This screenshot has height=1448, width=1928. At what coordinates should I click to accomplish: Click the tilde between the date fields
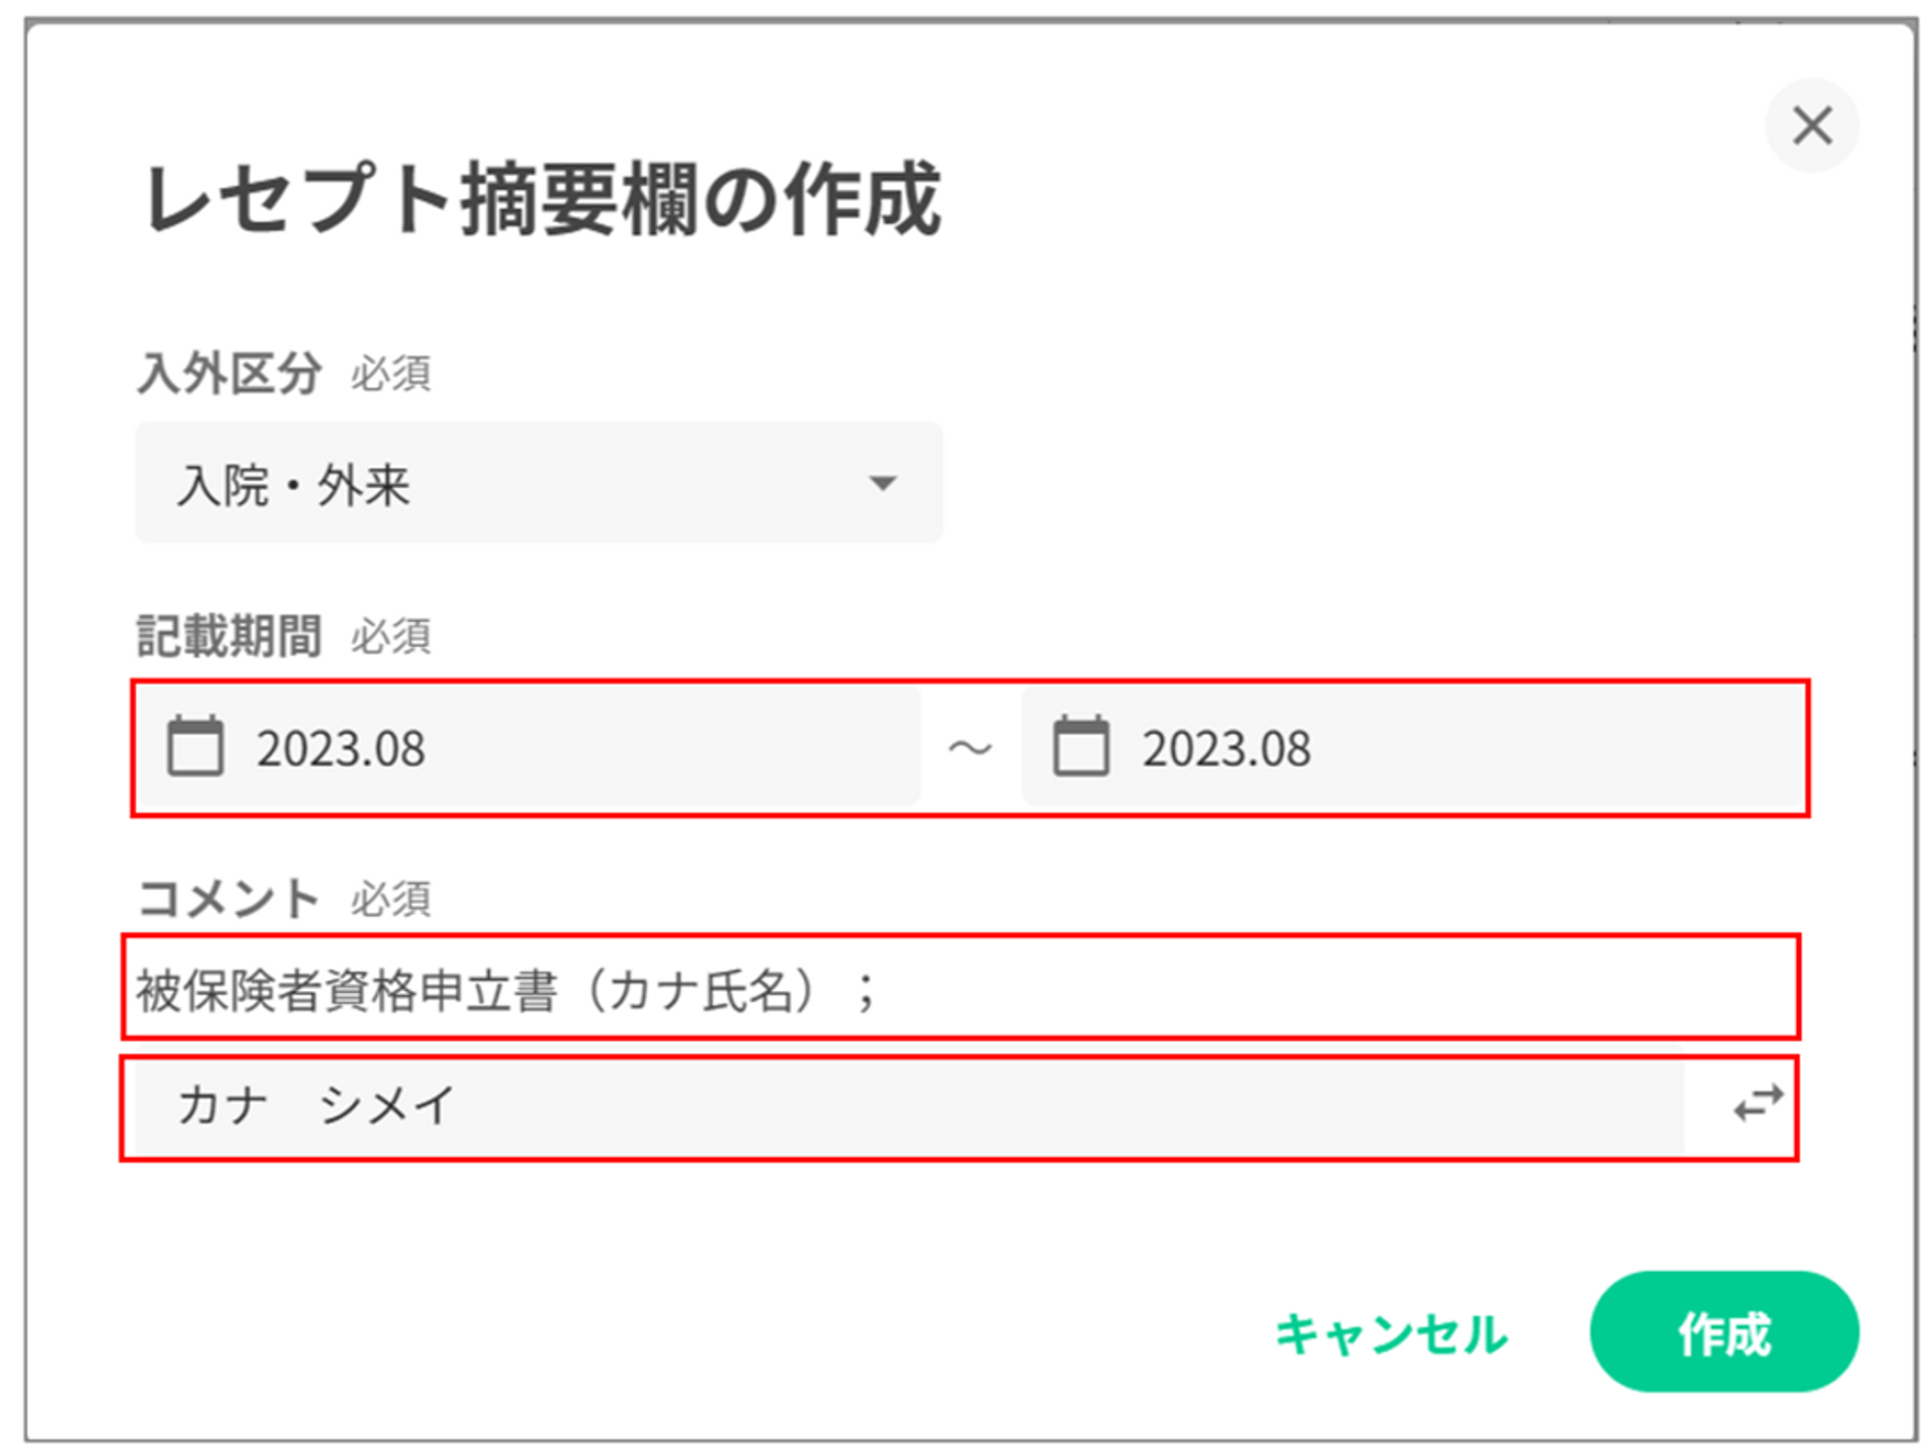970,748
